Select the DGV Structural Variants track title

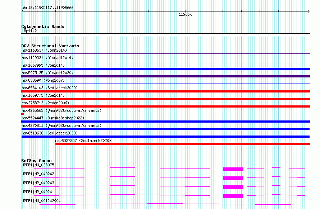pyautogui.click(x=50, y=46)
